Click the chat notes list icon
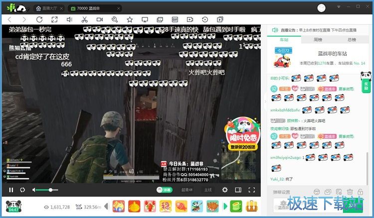Image resolution: width=374 pixels, height=218 pixels. 339,192
